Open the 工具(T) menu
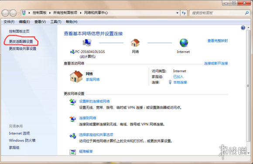253x164 pixels. (56, 22)
